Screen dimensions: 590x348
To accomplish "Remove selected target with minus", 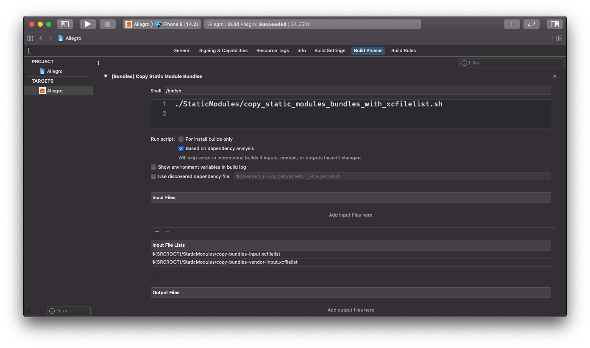I will [39, 311].
